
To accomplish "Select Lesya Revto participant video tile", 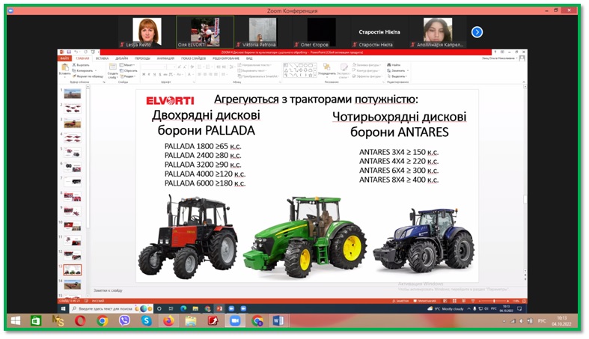I will point(147,32).
